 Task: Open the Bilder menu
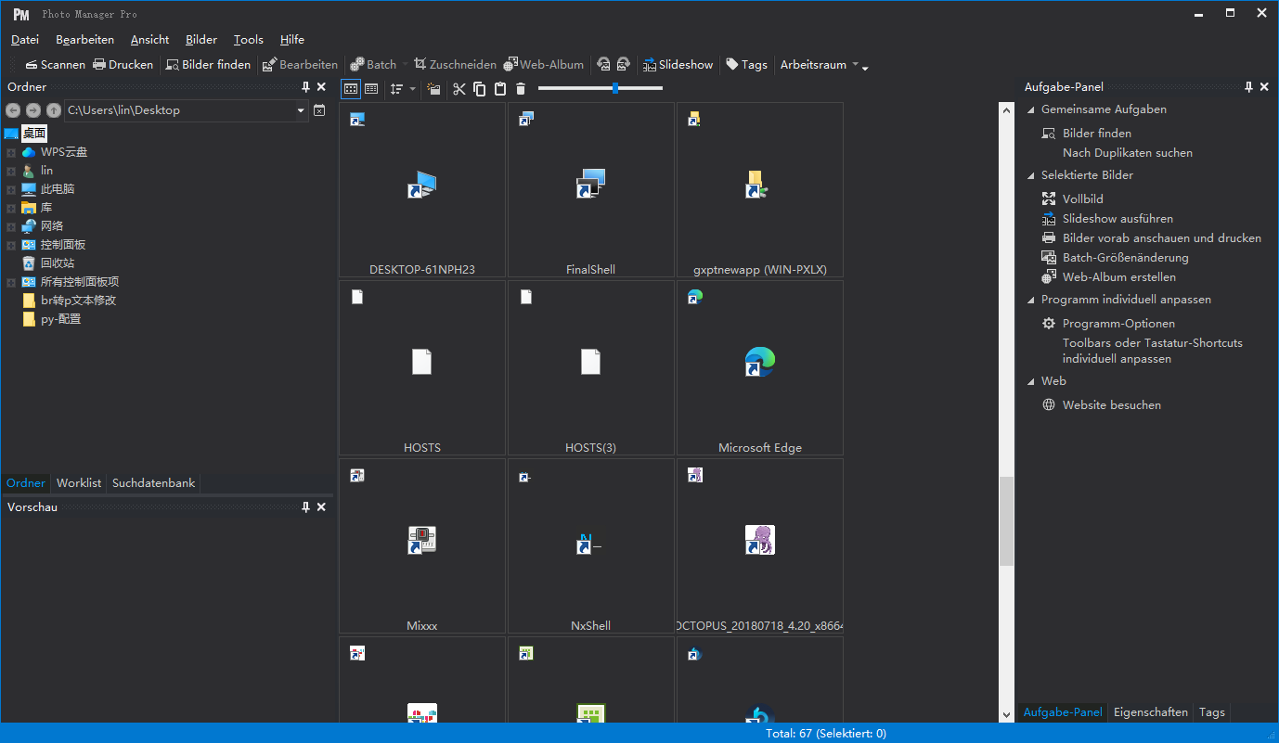click(200, 40)
